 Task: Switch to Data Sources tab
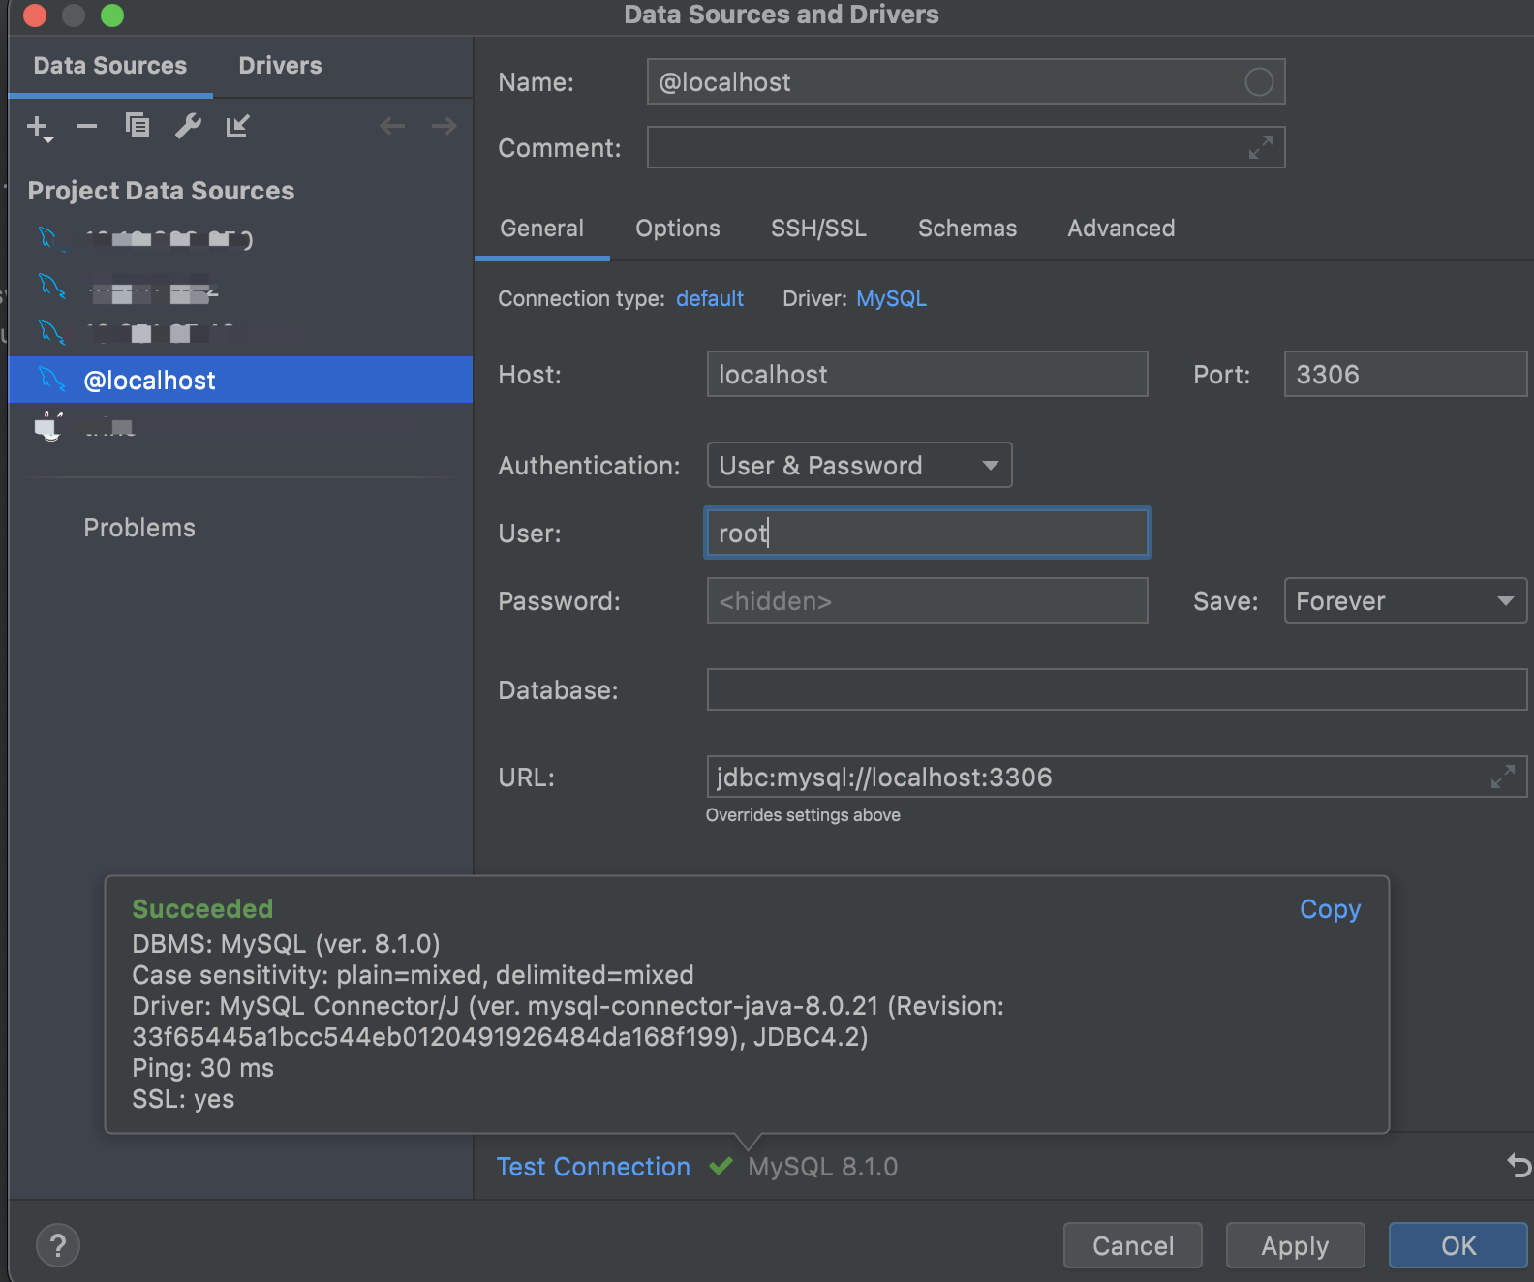click(110, 66)
